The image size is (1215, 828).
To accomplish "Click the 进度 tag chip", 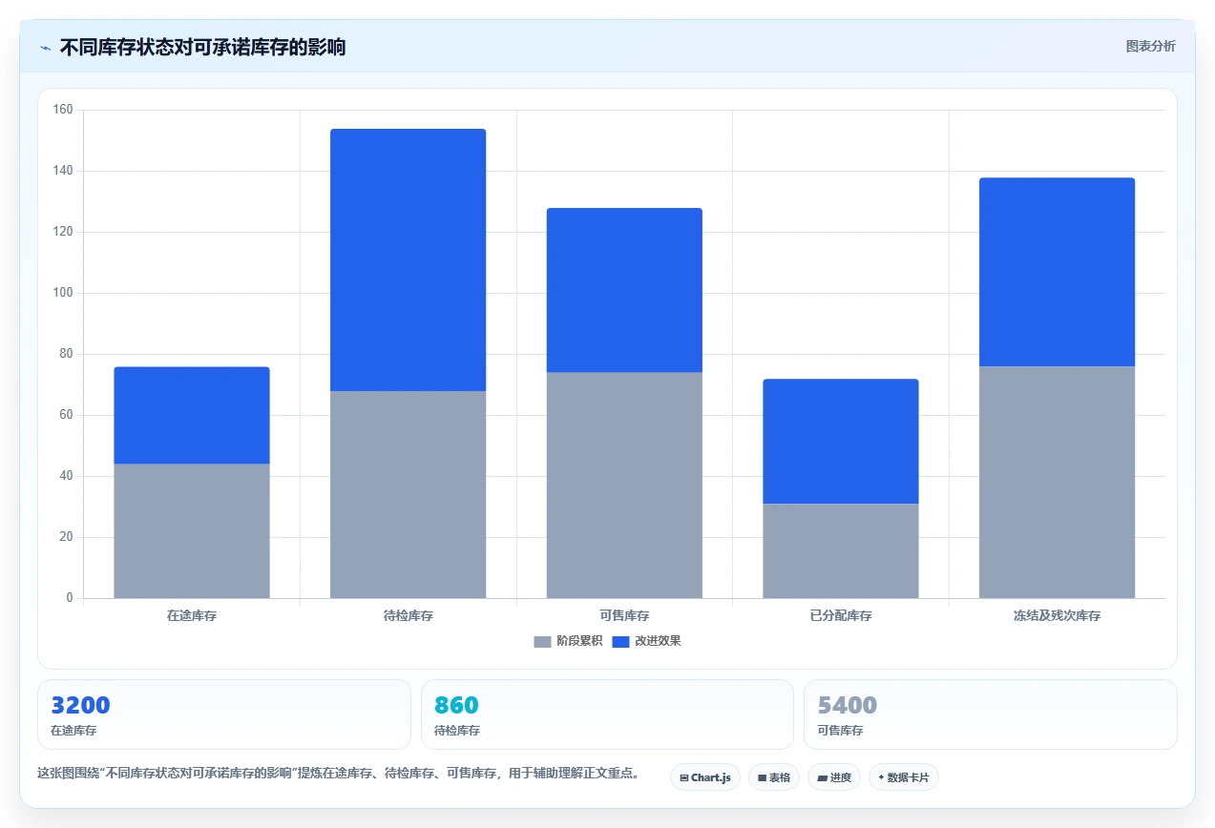I will [x=834, y=777].
